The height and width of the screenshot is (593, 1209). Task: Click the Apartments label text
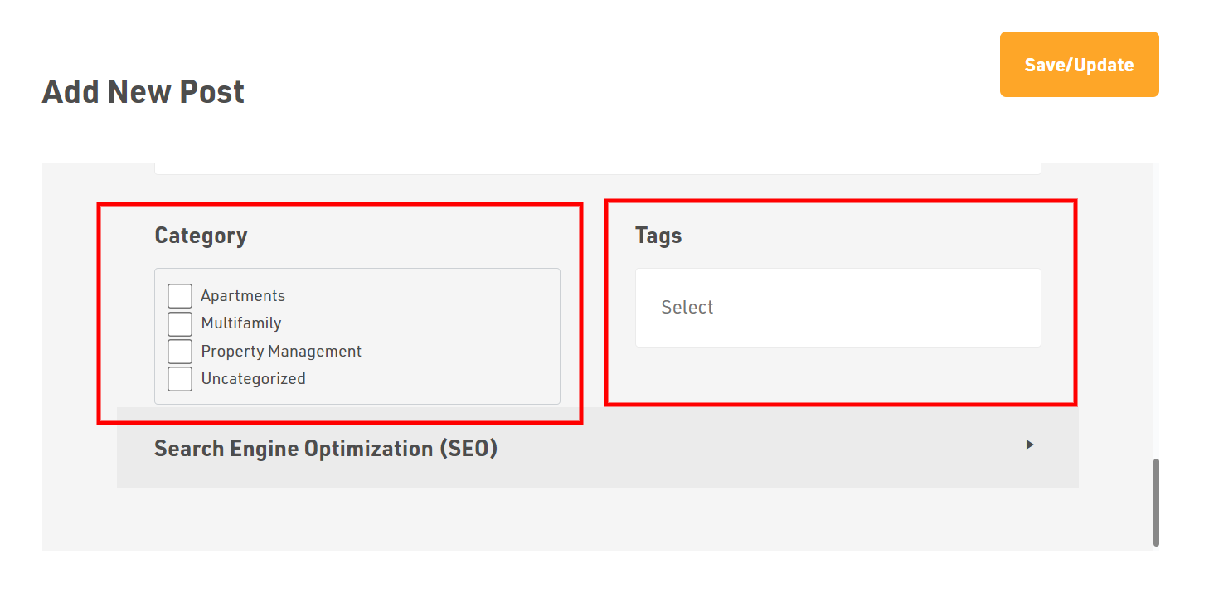pyautogui.click(x=243, y=296)
